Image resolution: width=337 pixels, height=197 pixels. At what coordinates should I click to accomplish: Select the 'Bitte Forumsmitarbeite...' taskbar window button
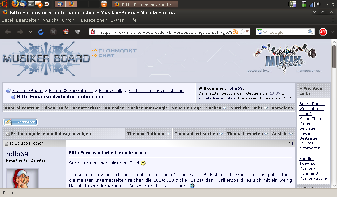[145, 4]
